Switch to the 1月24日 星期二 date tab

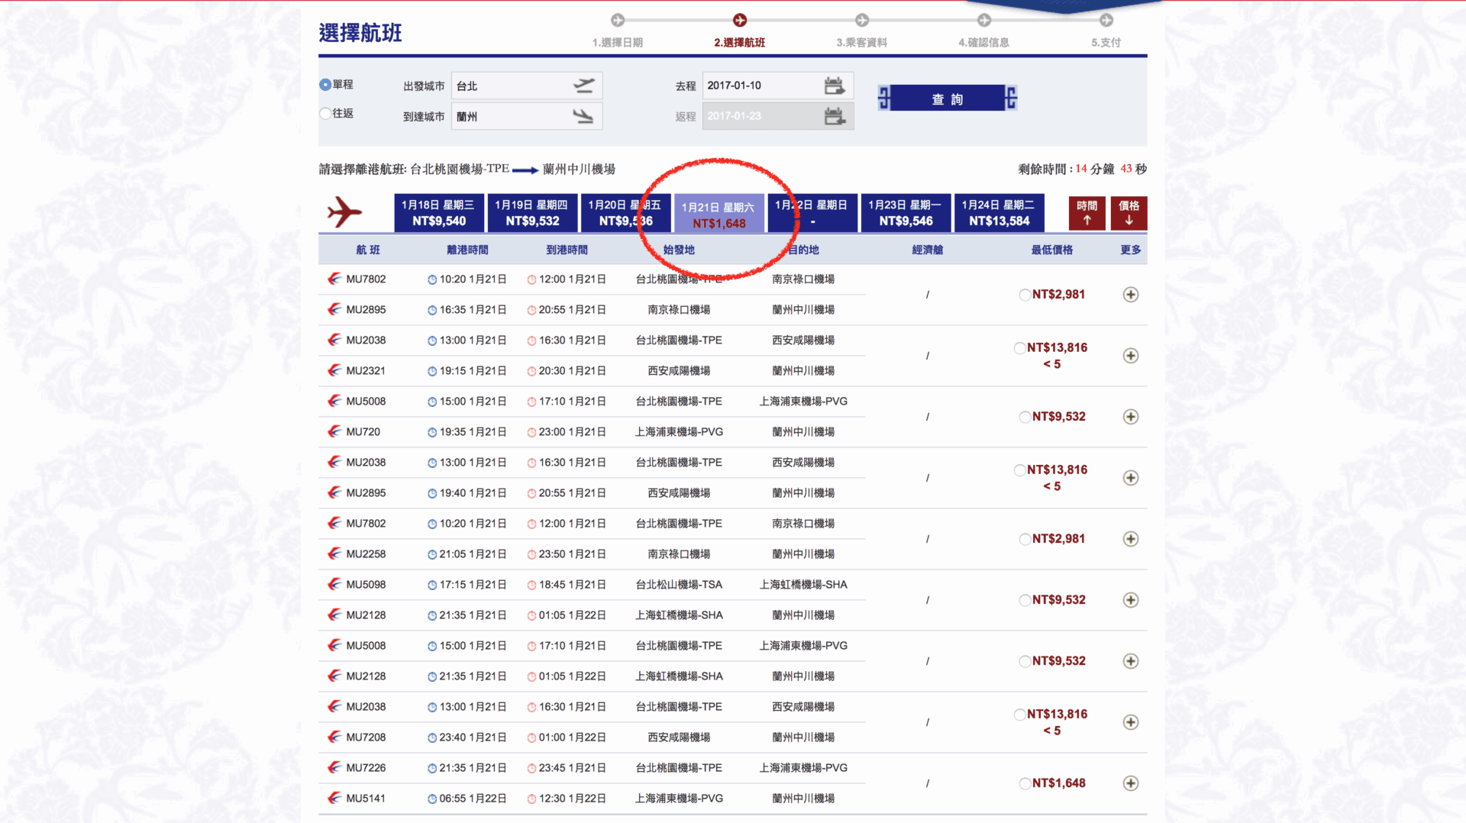tap(999, 213)
